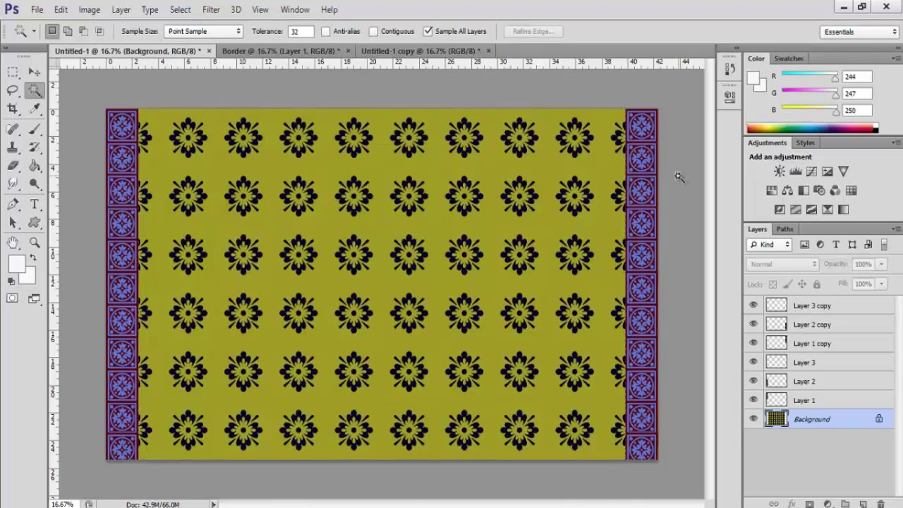Toggle visibility of Layer 2
The image size is (903, 508).
[x=753, y=381]
